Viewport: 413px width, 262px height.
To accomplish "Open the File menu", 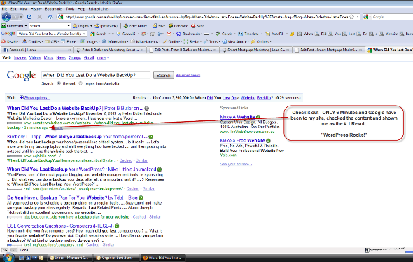I will coord(4,9).
